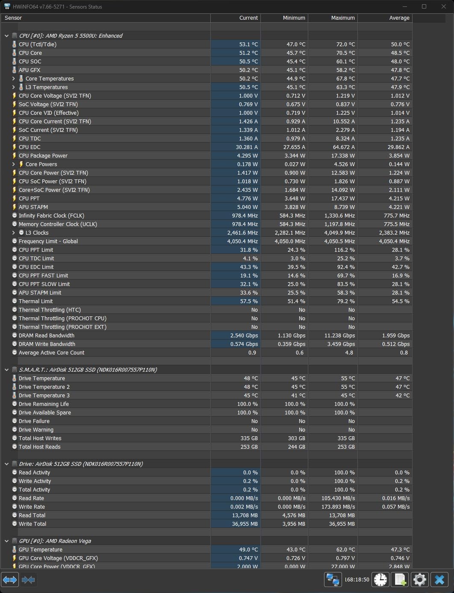454x593 pixels.
Task: Expand the Core Powers row
Action: tap(14, 164)
